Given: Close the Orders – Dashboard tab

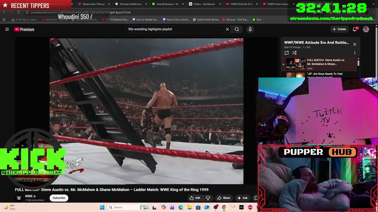Looking at the screenshot, I should pos(220,4).
